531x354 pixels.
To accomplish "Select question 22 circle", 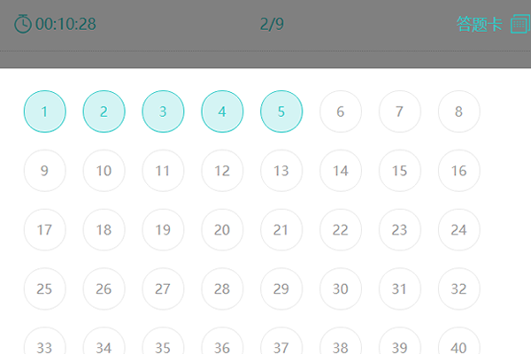I will tap(341, 230).
